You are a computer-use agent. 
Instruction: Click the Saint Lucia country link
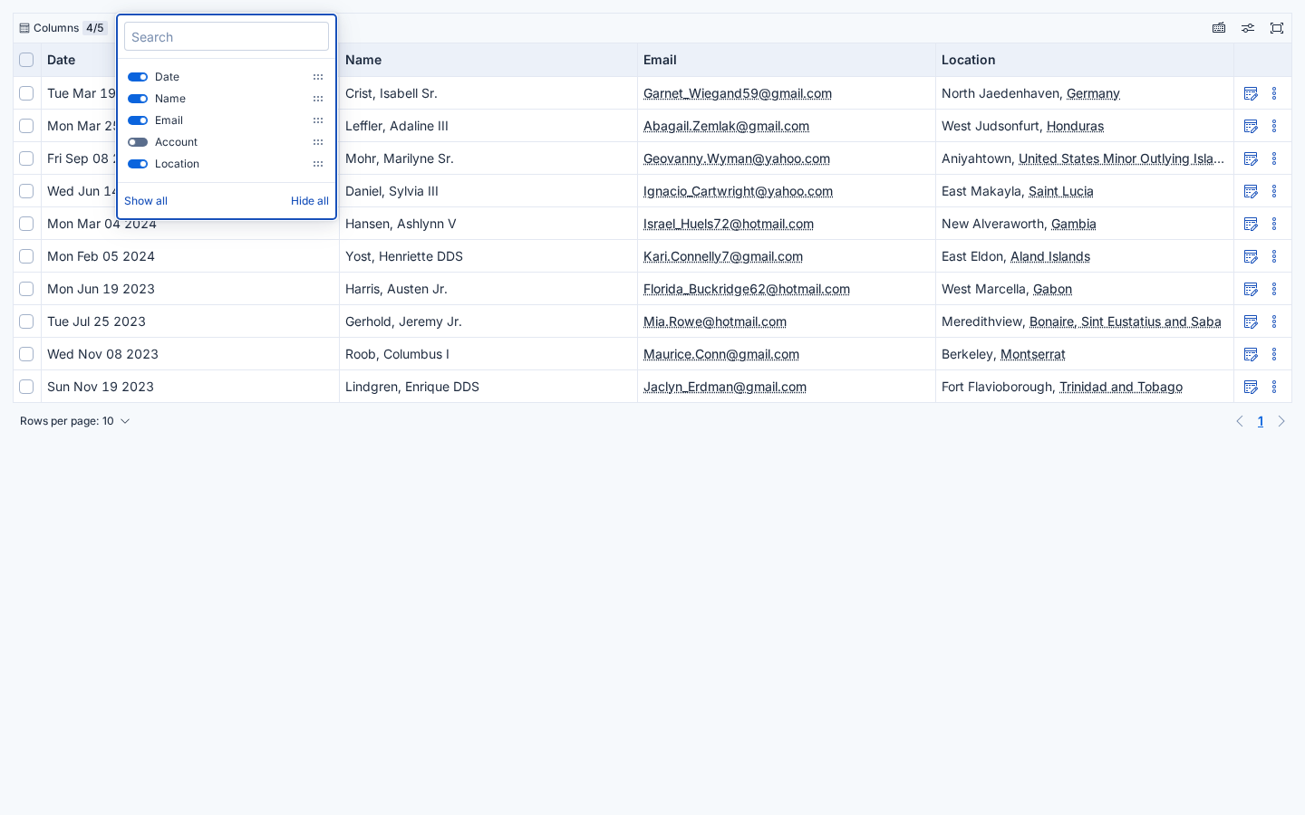(x=1061, y=191)
